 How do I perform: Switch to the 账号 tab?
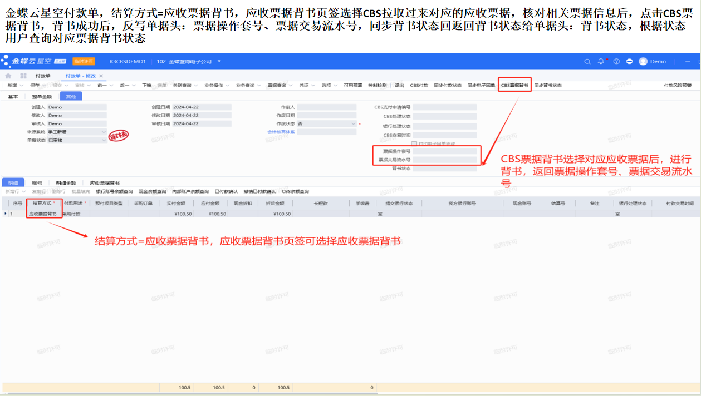37,182
